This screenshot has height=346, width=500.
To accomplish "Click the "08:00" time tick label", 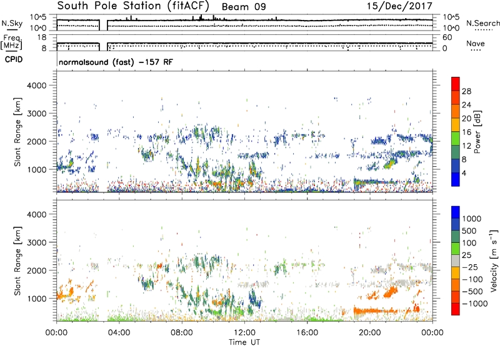I will coord(182,333).
